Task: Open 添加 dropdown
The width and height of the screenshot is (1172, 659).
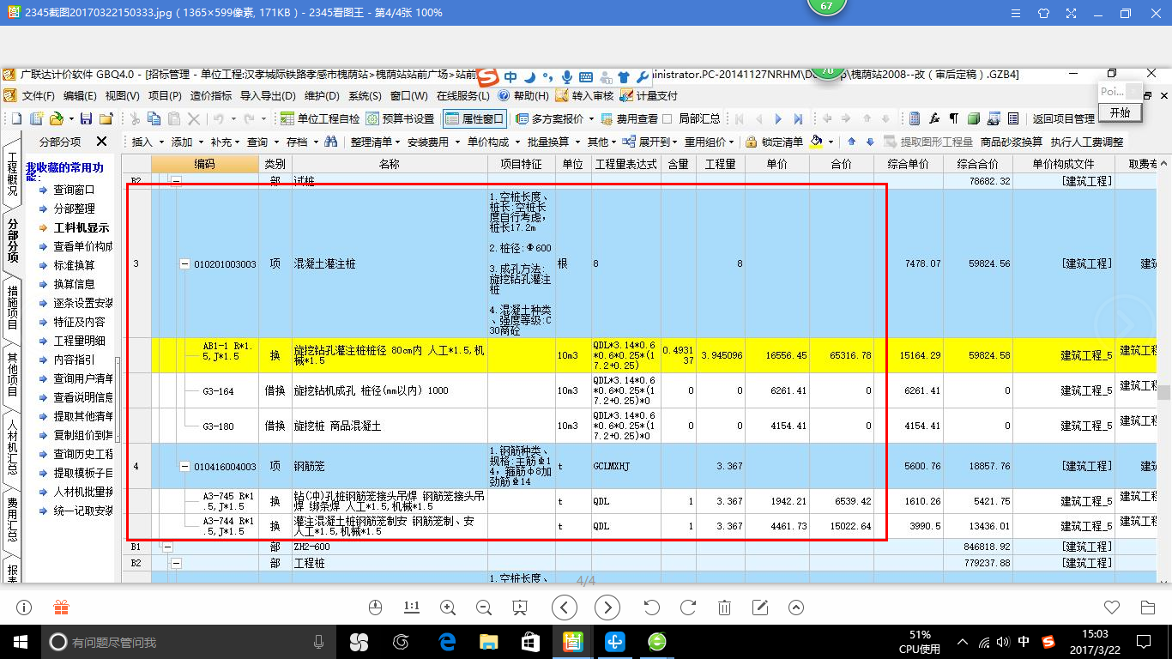Action: point(187,142)
